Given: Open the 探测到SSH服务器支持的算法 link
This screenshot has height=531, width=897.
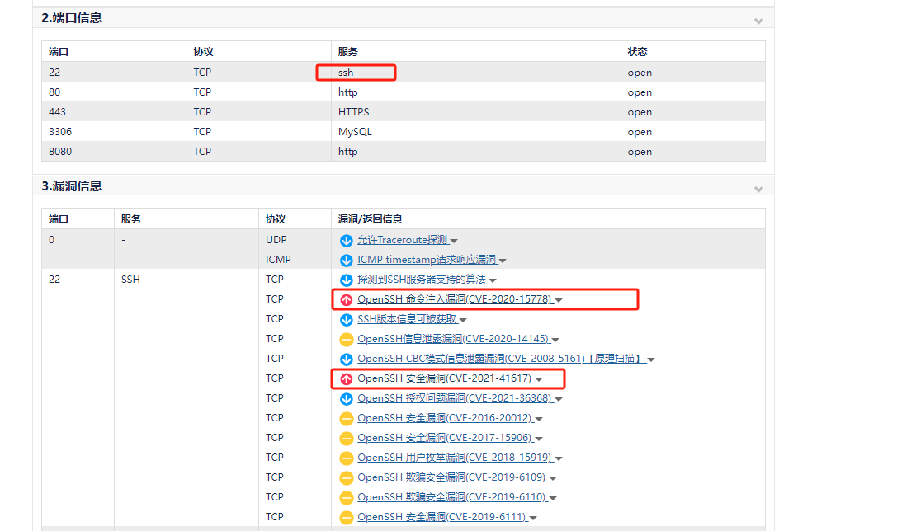Looking at the screenshot, I should 422,280.
